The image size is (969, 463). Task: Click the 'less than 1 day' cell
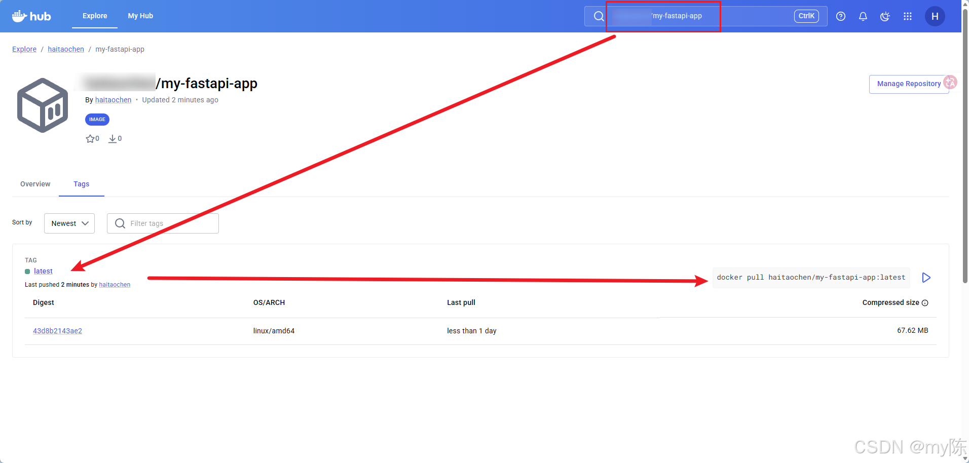pos(471,331)
